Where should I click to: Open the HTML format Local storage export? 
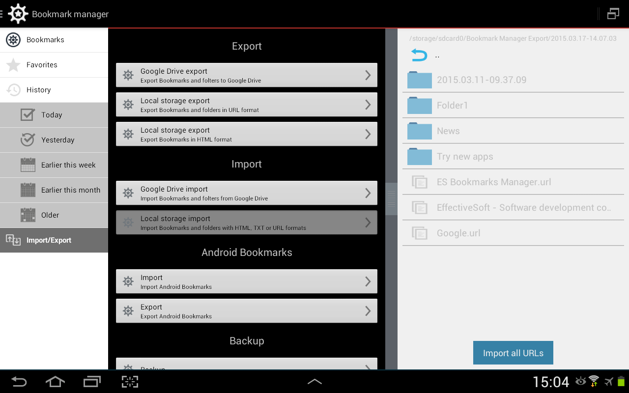point(247,134)
